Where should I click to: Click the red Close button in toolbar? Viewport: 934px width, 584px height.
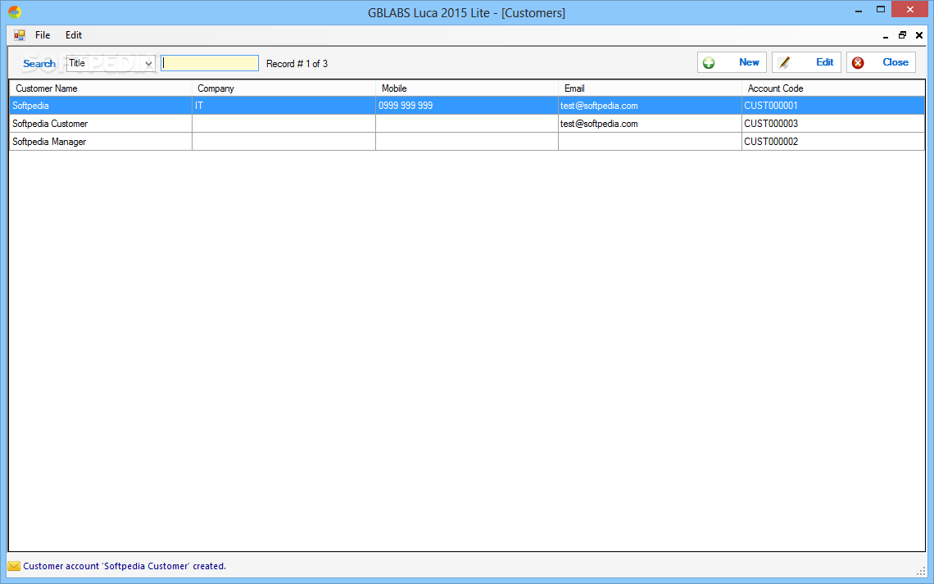click(881, 62)
